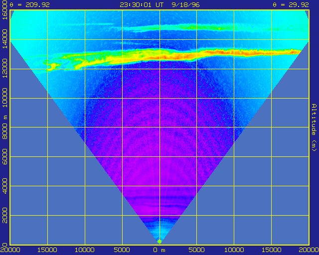Click the θ = 29.92 angle label
Viewport: 319px width, 255px height.
tap(291, 4)
